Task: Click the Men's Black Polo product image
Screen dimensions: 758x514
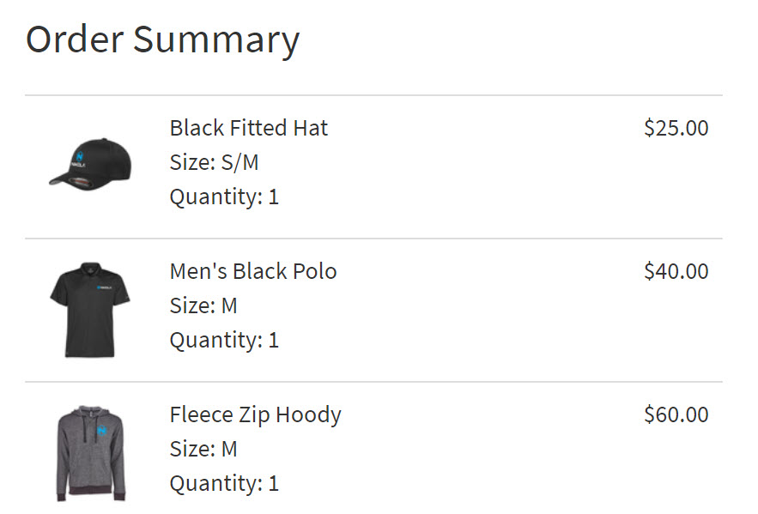Action: pyautogui.click(x=90, y=309)
